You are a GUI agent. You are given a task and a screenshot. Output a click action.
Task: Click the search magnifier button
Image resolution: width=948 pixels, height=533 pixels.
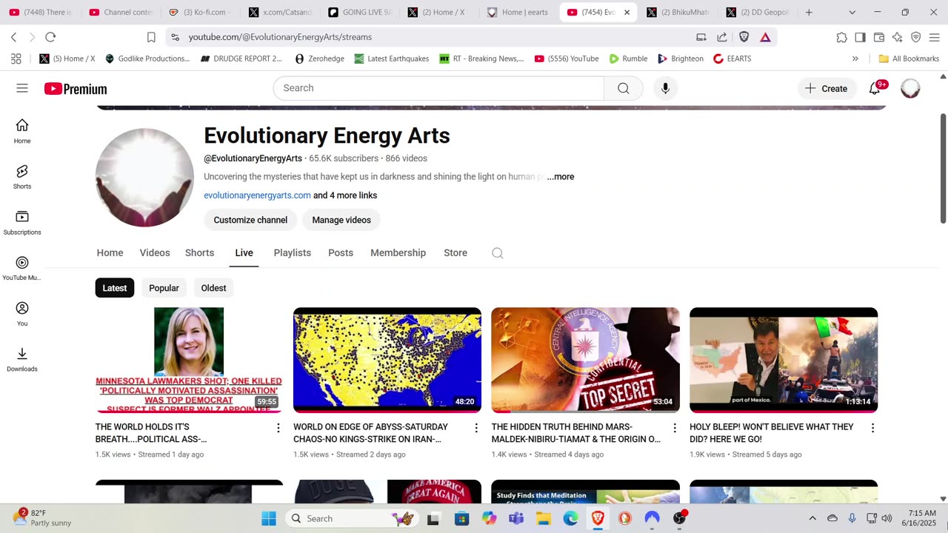pos(624,88)
